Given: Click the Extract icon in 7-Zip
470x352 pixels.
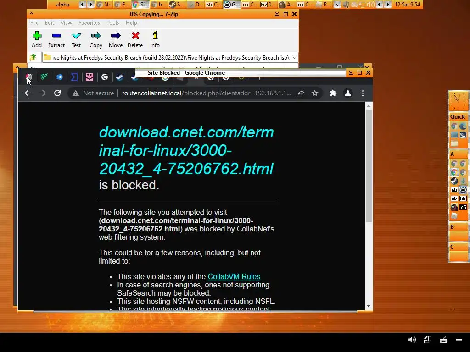Looking at the screenshot, I should 56,39.
